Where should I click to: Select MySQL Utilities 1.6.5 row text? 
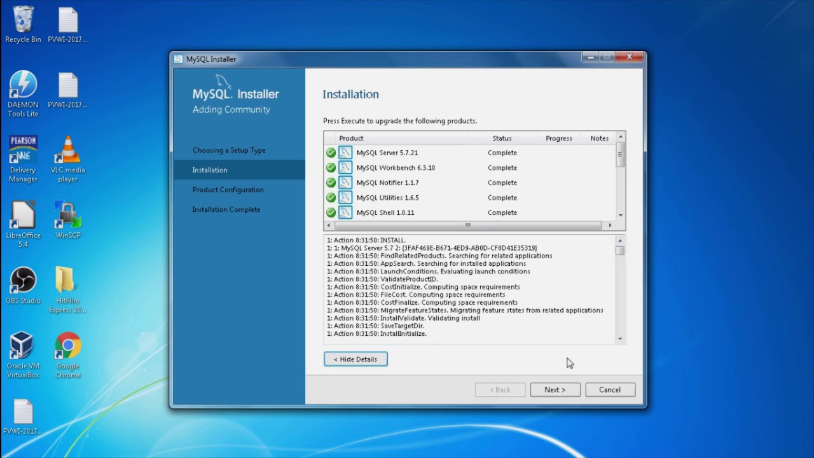coord(388,198)
